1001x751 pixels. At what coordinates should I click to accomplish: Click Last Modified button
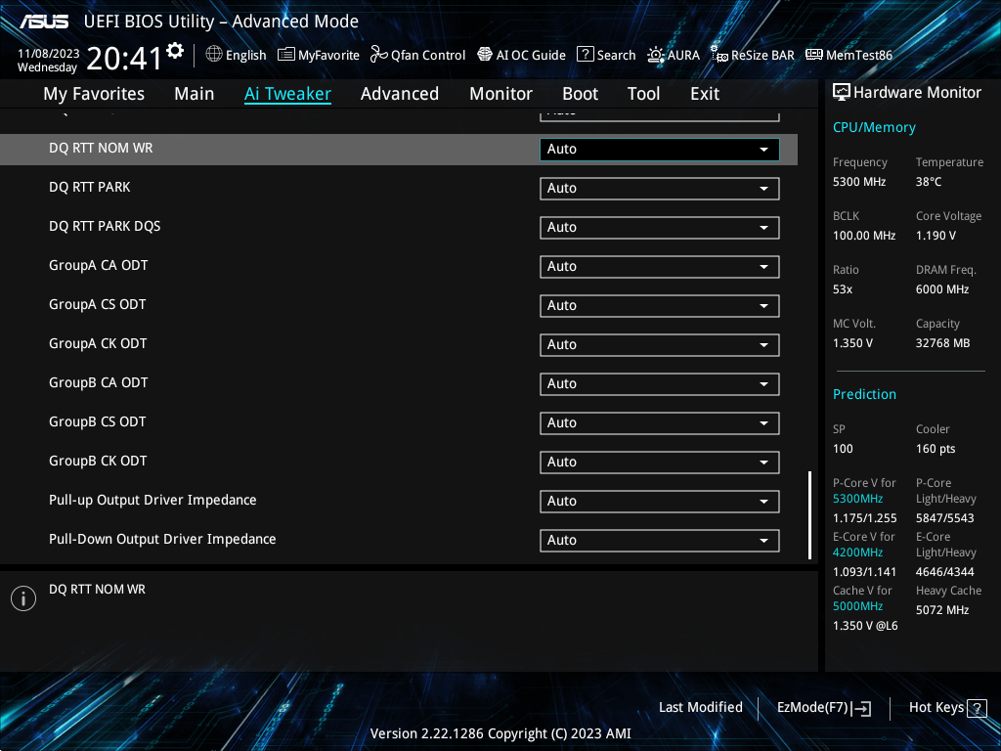pyautogui.click(x=700, y=708)
